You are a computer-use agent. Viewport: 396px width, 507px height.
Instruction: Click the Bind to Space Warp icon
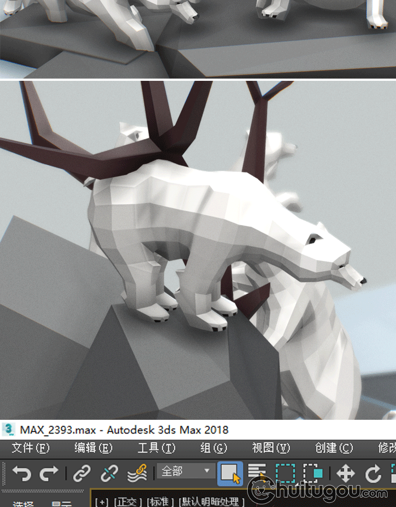tap(137, 473)
